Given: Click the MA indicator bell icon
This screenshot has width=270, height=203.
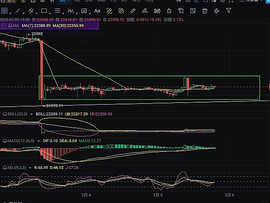Looking at the screenshot, I should click(10, 26).
